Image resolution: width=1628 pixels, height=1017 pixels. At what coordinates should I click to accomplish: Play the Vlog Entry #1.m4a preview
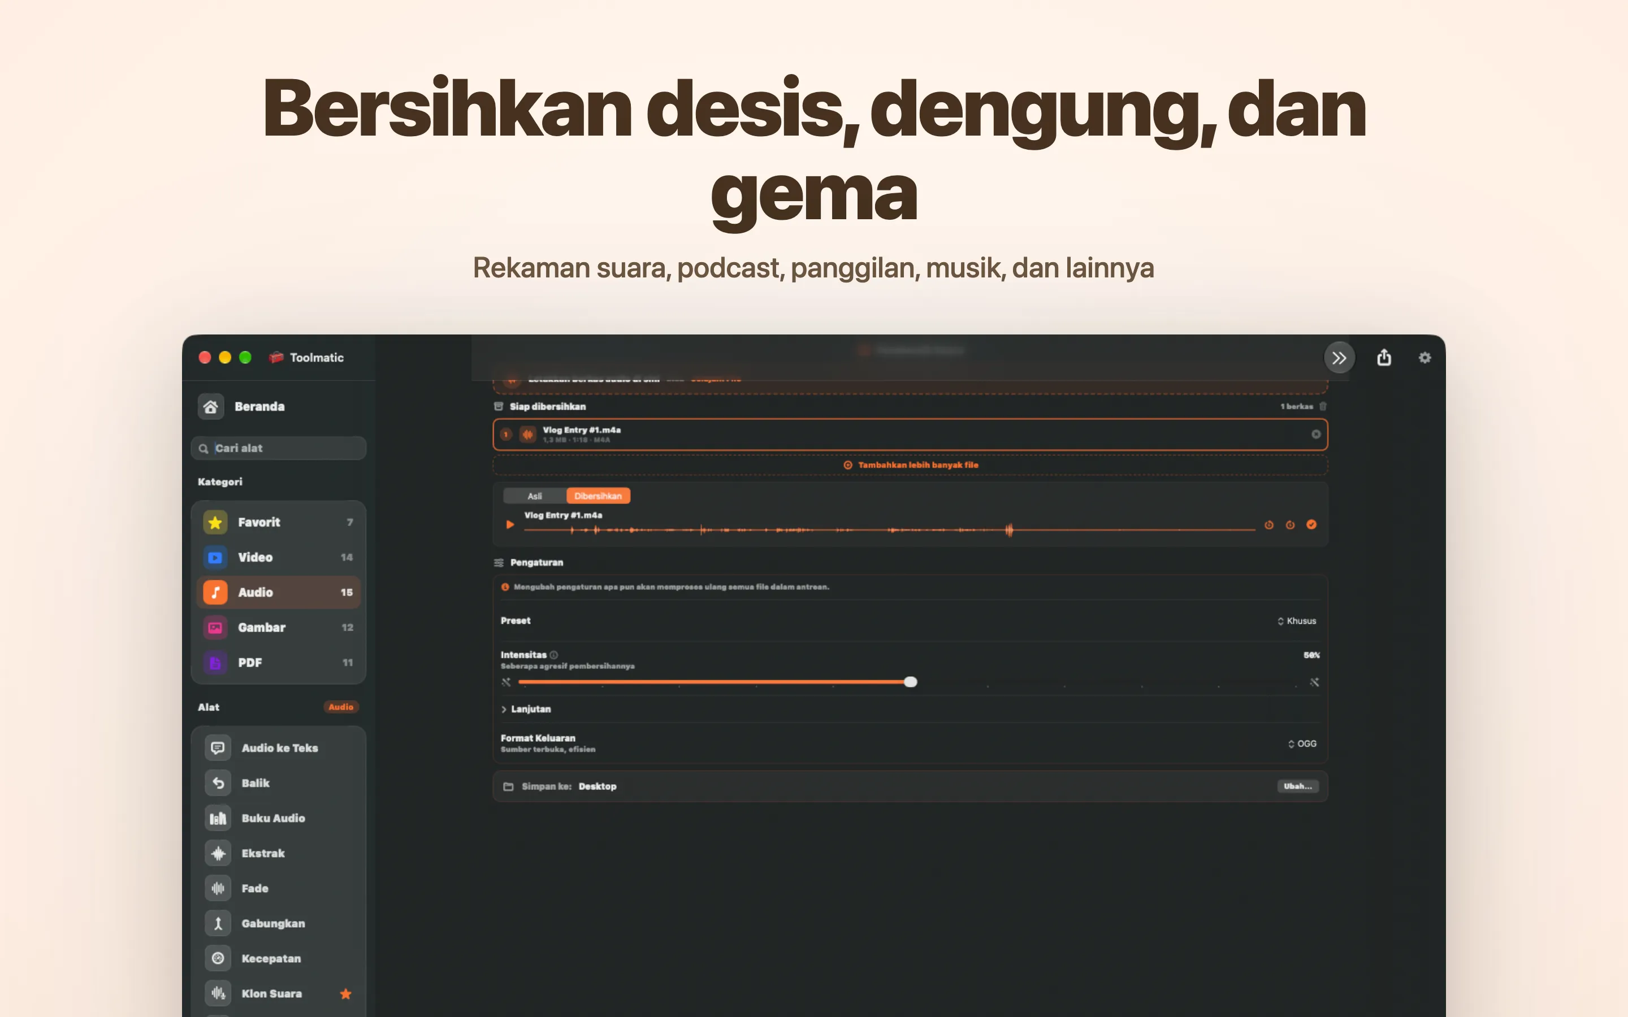510,525
